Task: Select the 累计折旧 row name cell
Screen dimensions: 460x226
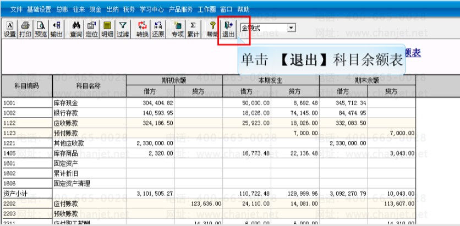Action: click(89, 174)
